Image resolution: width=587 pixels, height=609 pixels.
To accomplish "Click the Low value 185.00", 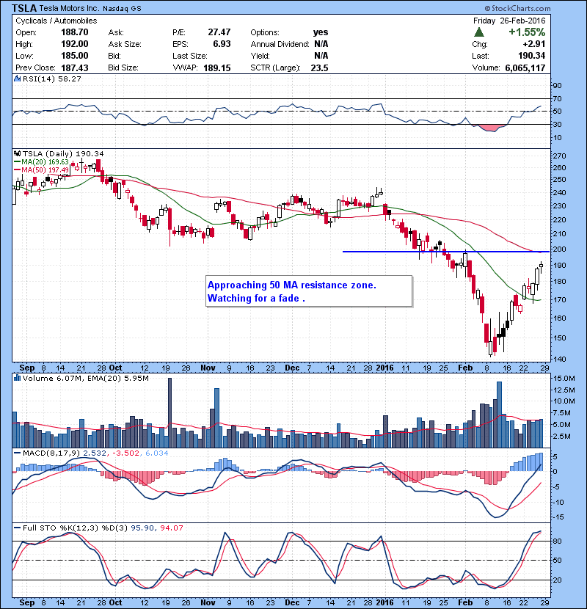I will [75, 56].
